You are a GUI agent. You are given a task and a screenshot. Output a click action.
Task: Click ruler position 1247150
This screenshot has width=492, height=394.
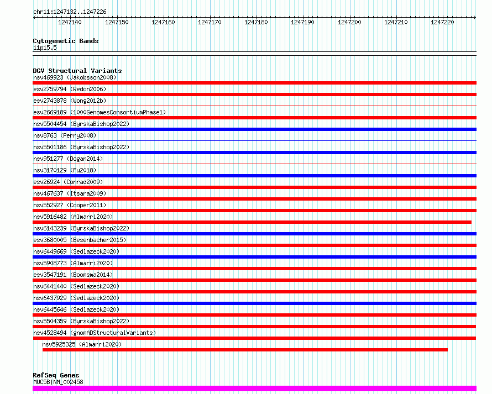pyautogui.click(x=117, y=22)
